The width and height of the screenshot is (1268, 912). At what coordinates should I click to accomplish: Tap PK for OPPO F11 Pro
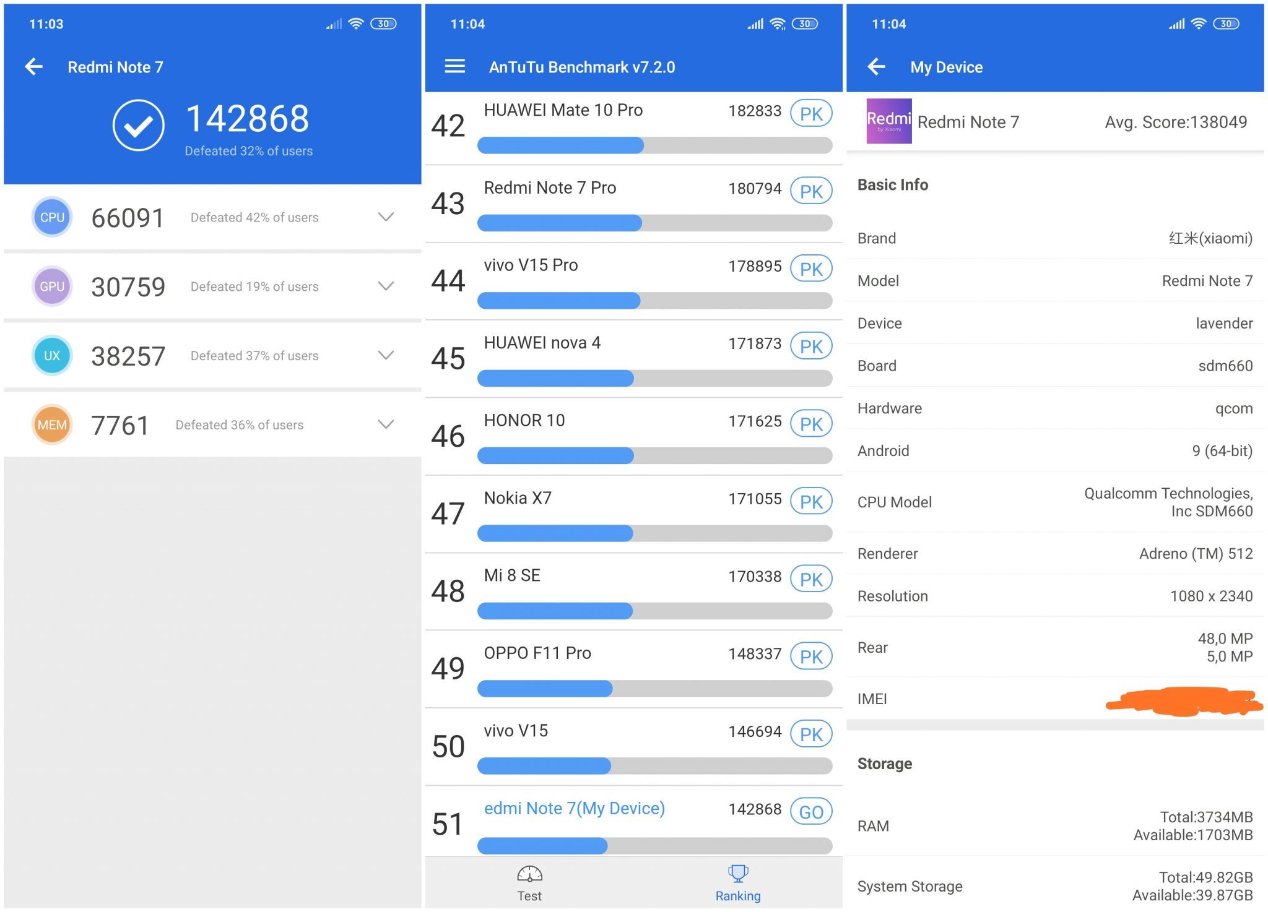811,656
